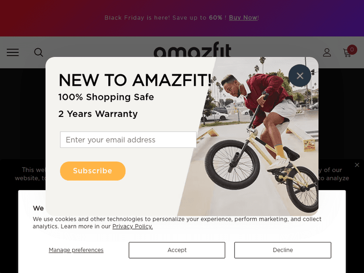Screen dimensions: 364x273
Task: Click the 100% Shopping Safe text
Action: [106, 97]
